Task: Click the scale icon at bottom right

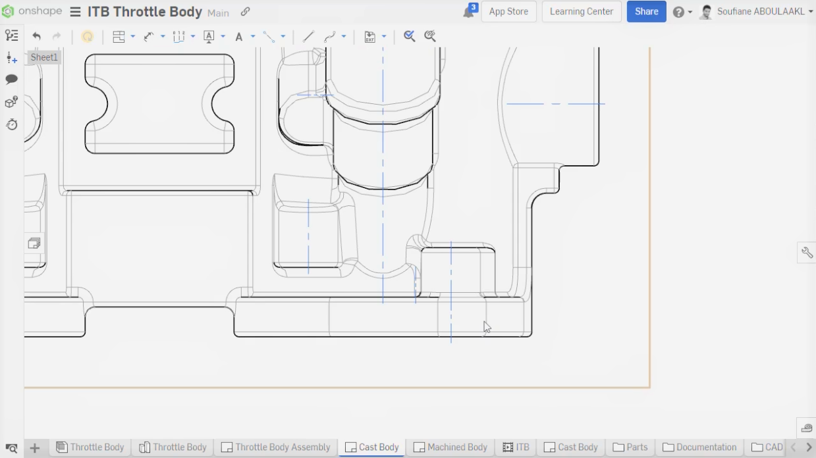Action: click(x=807, y=428)
